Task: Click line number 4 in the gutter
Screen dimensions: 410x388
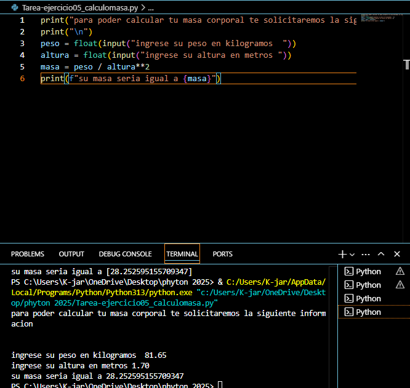Action: tap(22, 55)
